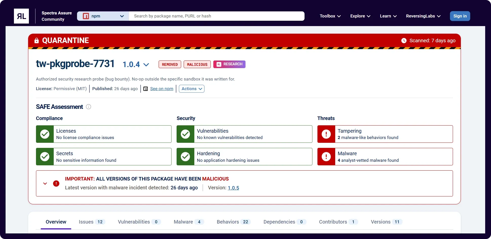This screenshot has width=491, height=239.
Task: Click the Secrets green check icon
Action: (x=45, y=157)
